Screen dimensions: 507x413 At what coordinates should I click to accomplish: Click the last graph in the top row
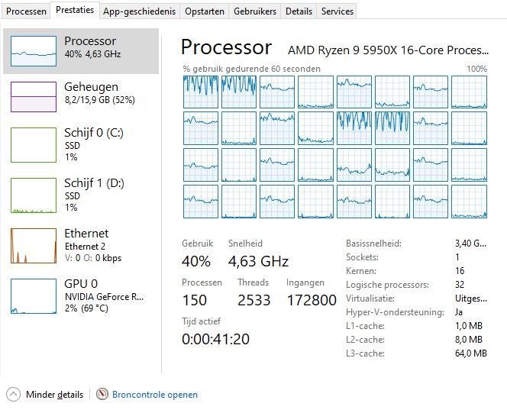pos(469,92)
